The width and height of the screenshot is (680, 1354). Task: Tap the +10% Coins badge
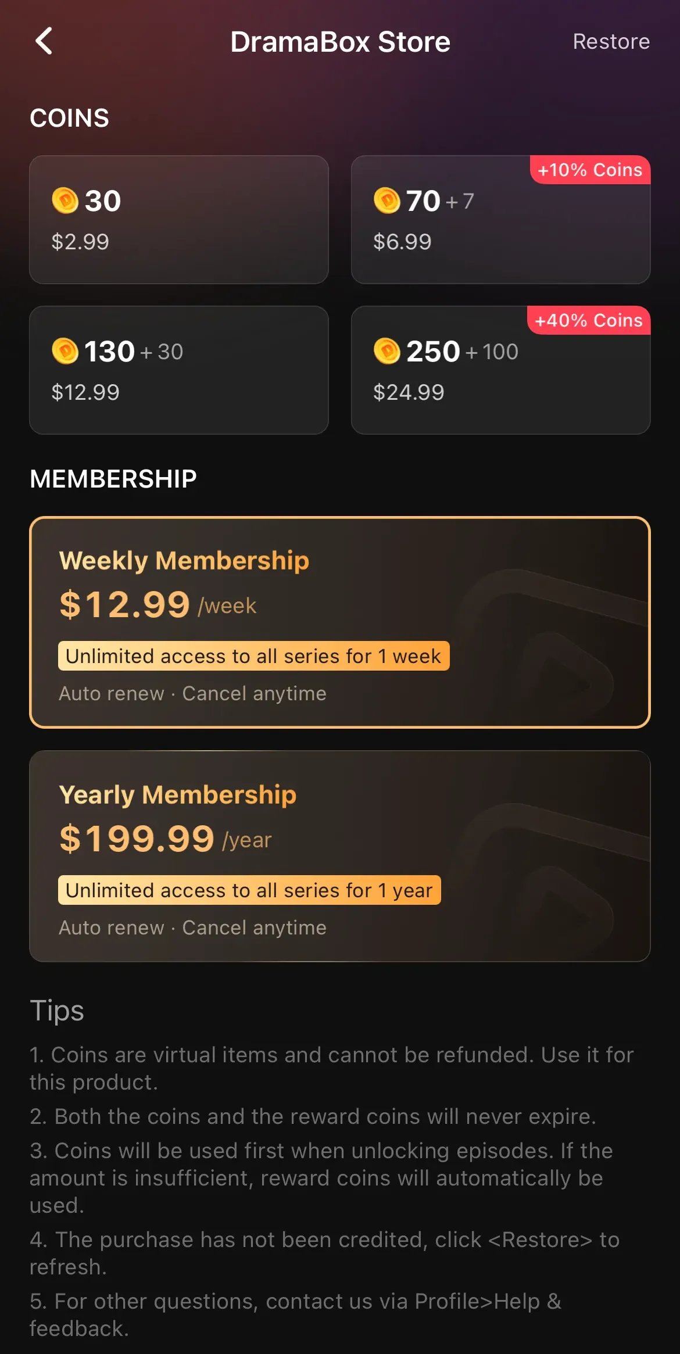pyautogui.click(x=589, y=170)
